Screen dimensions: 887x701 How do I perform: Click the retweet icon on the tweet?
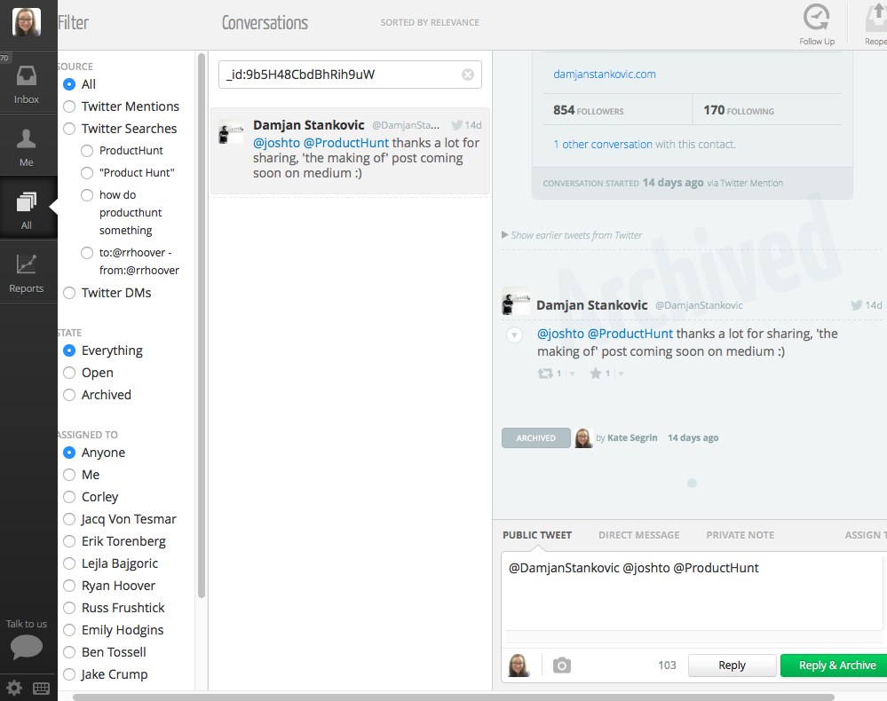[x=545, y=373]
